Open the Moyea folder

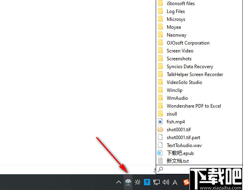[173, 27]
